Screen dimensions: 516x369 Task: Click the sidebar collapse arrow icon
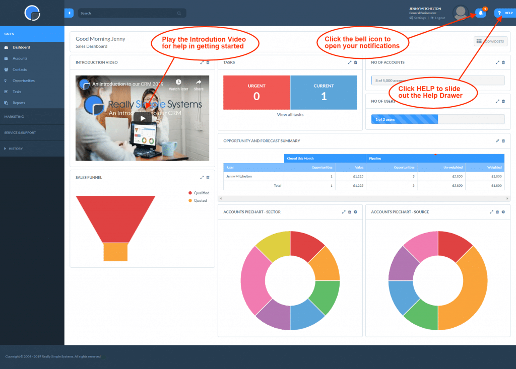(x=69, y=13)
